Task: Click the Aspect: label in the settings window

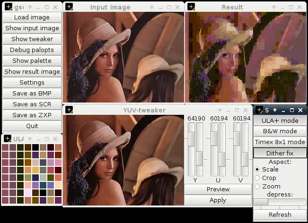Action: point(280,162)
